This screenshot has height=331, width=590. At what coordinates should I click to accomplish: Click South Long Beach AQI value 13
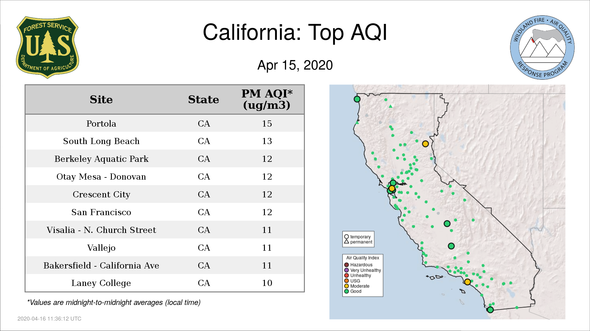click(x=267, y=141)
